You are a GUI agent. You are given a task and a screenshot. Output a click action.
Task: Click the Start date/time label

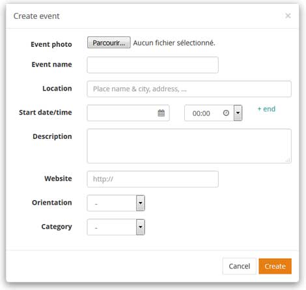click(x=46, y=112)
